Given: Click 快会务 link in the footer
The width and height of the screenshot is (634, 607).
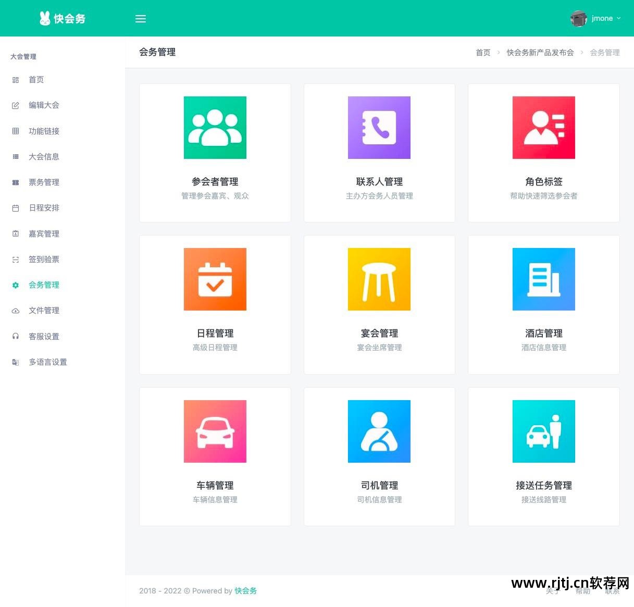Looking at the screenshot, I should 245,590.
